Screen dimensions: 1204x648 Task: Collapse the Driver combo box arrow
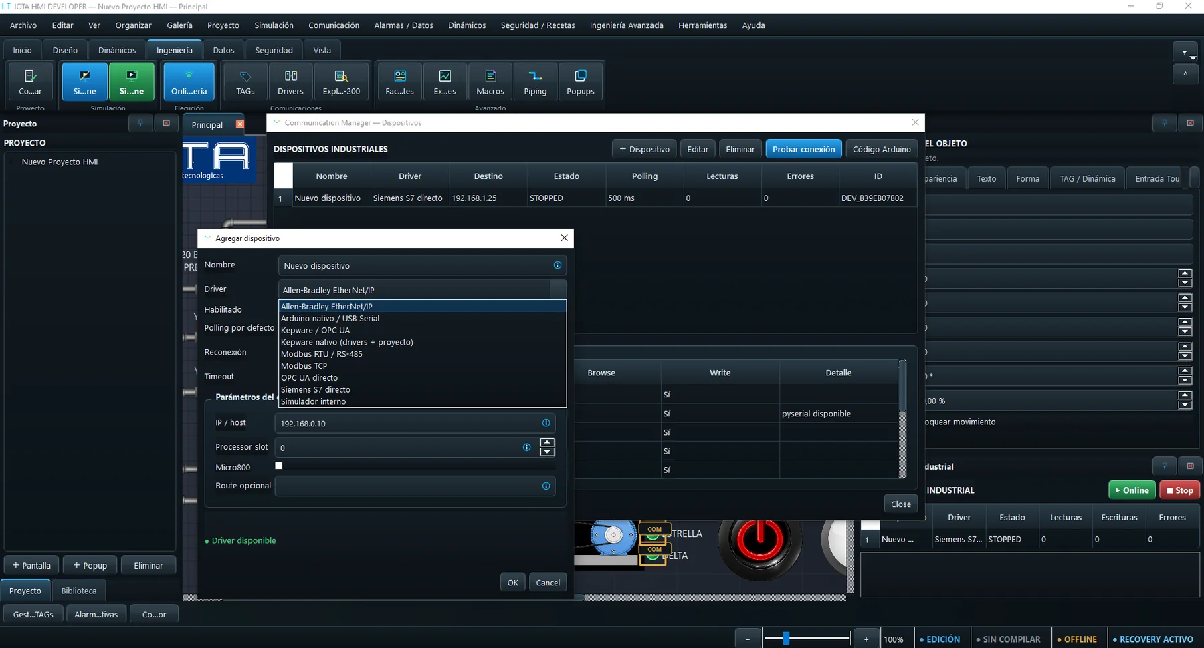coord(558,290)
